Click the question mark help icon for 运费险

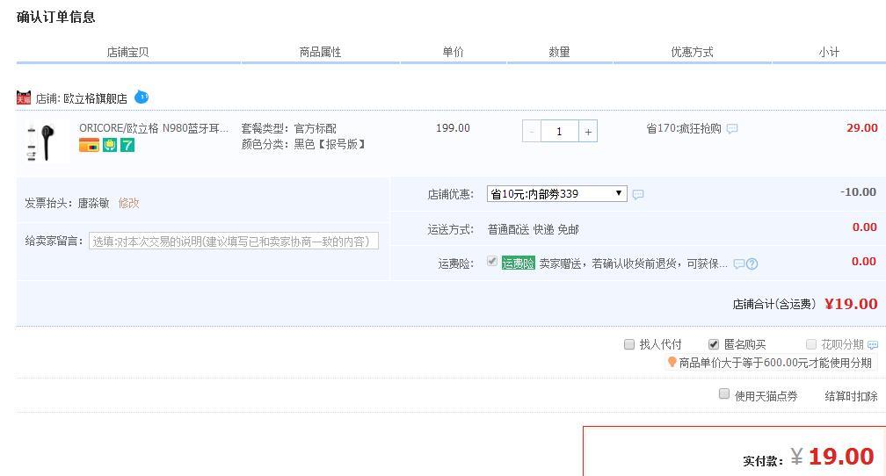[752, 263]
